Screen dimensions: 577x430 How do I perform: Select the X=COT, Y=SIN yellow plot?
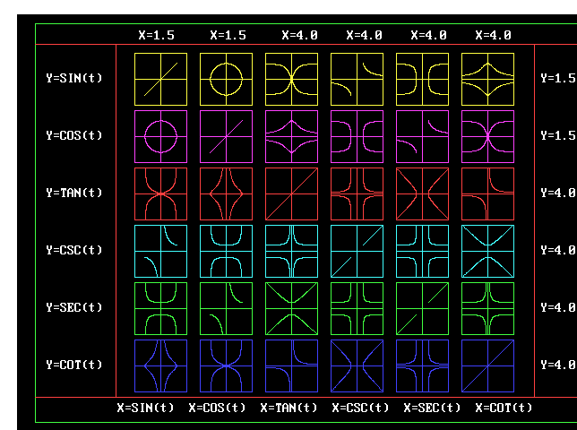[488, 79]
